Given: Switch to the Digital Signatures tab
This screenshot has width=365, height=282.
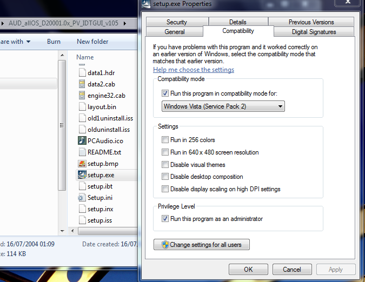Looking at the screenshot, I should click(314, 32).
